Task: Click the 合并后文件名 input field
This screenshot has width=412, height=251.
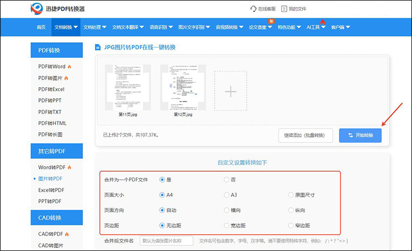Action: point(166,241)
